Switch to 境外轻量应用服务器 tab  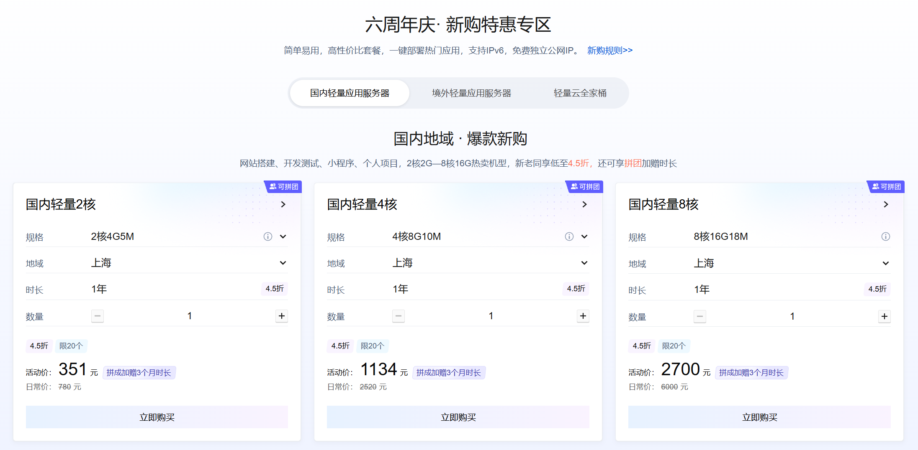coord(471,93)
